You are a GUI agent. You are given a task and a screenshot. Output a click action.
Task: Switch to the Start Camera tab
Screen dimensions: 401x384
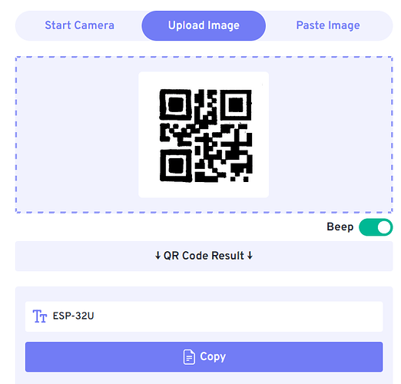(x=79, y=25)
